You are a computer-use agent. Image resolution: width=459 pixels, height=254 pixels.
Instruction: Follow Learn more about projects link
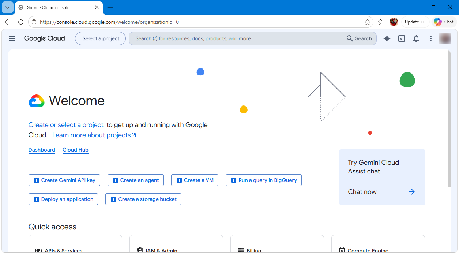(x=94, y=135)
